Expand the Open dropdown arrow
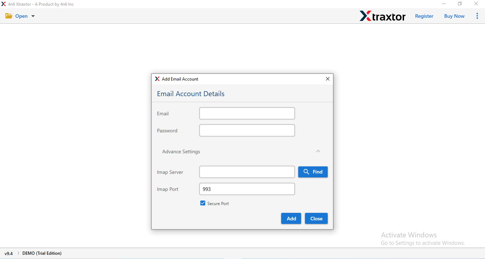Viewport: 485px width, 259px height. click(x=33, y=16)
